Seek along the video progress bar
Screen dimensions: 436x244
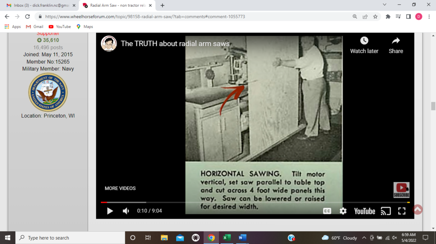coord(255,202)
